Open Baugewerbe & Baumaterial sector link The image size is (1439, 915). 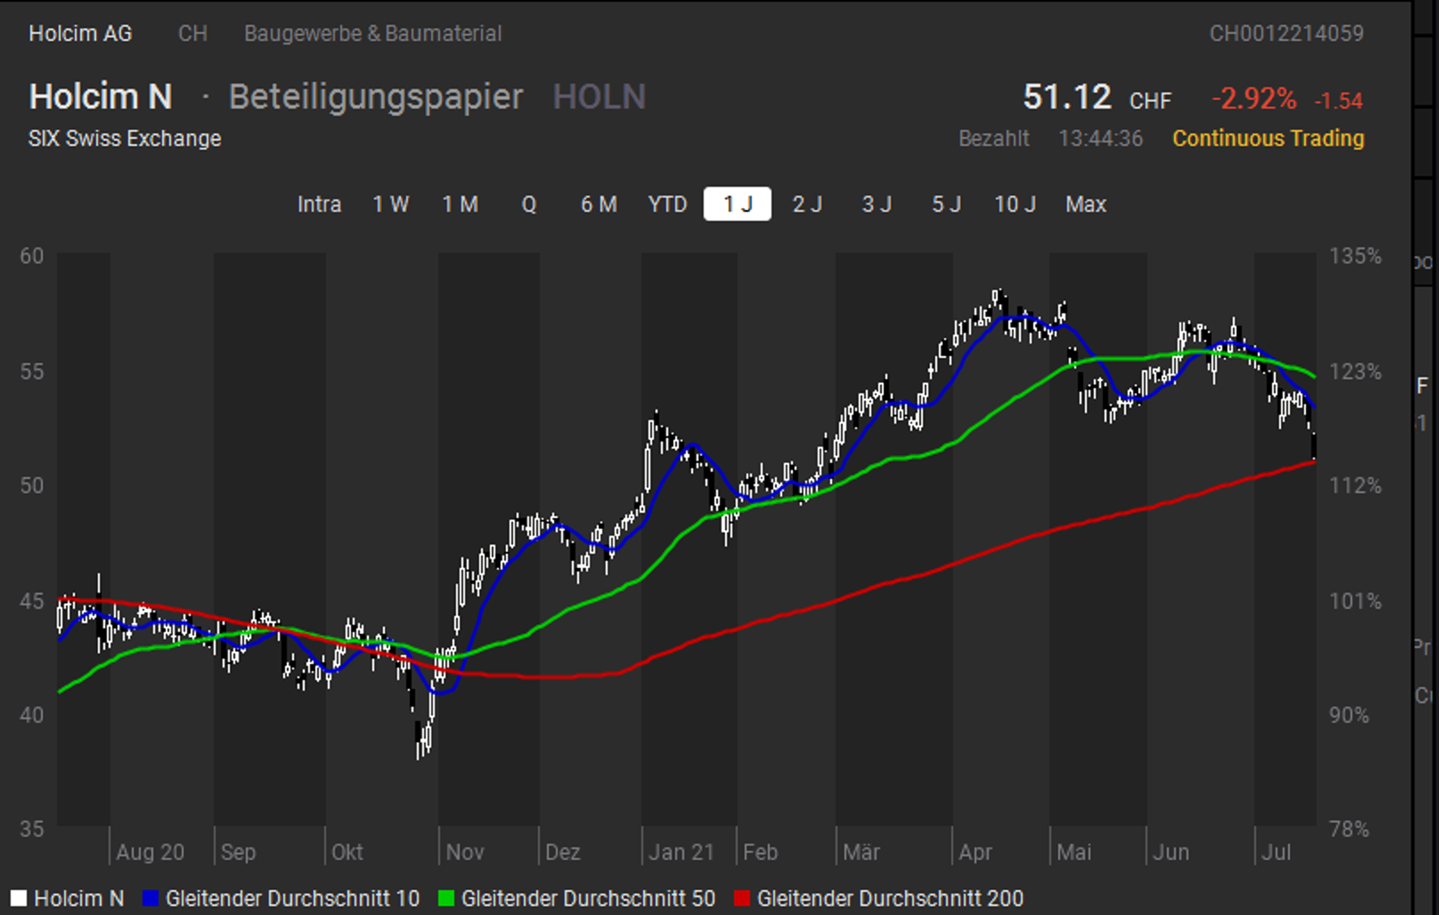[x=373, y=33]
